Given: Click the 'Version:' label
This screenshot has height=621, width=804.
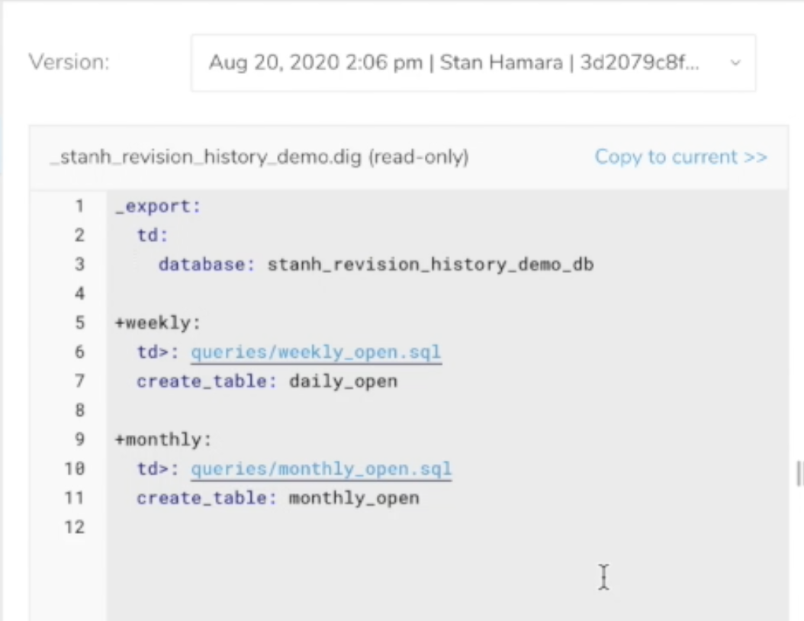Looking at the screenshot, I should pos(69,63).
